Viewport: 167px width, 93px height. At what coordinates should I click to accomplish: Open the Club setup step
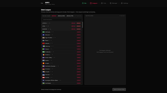104,3
